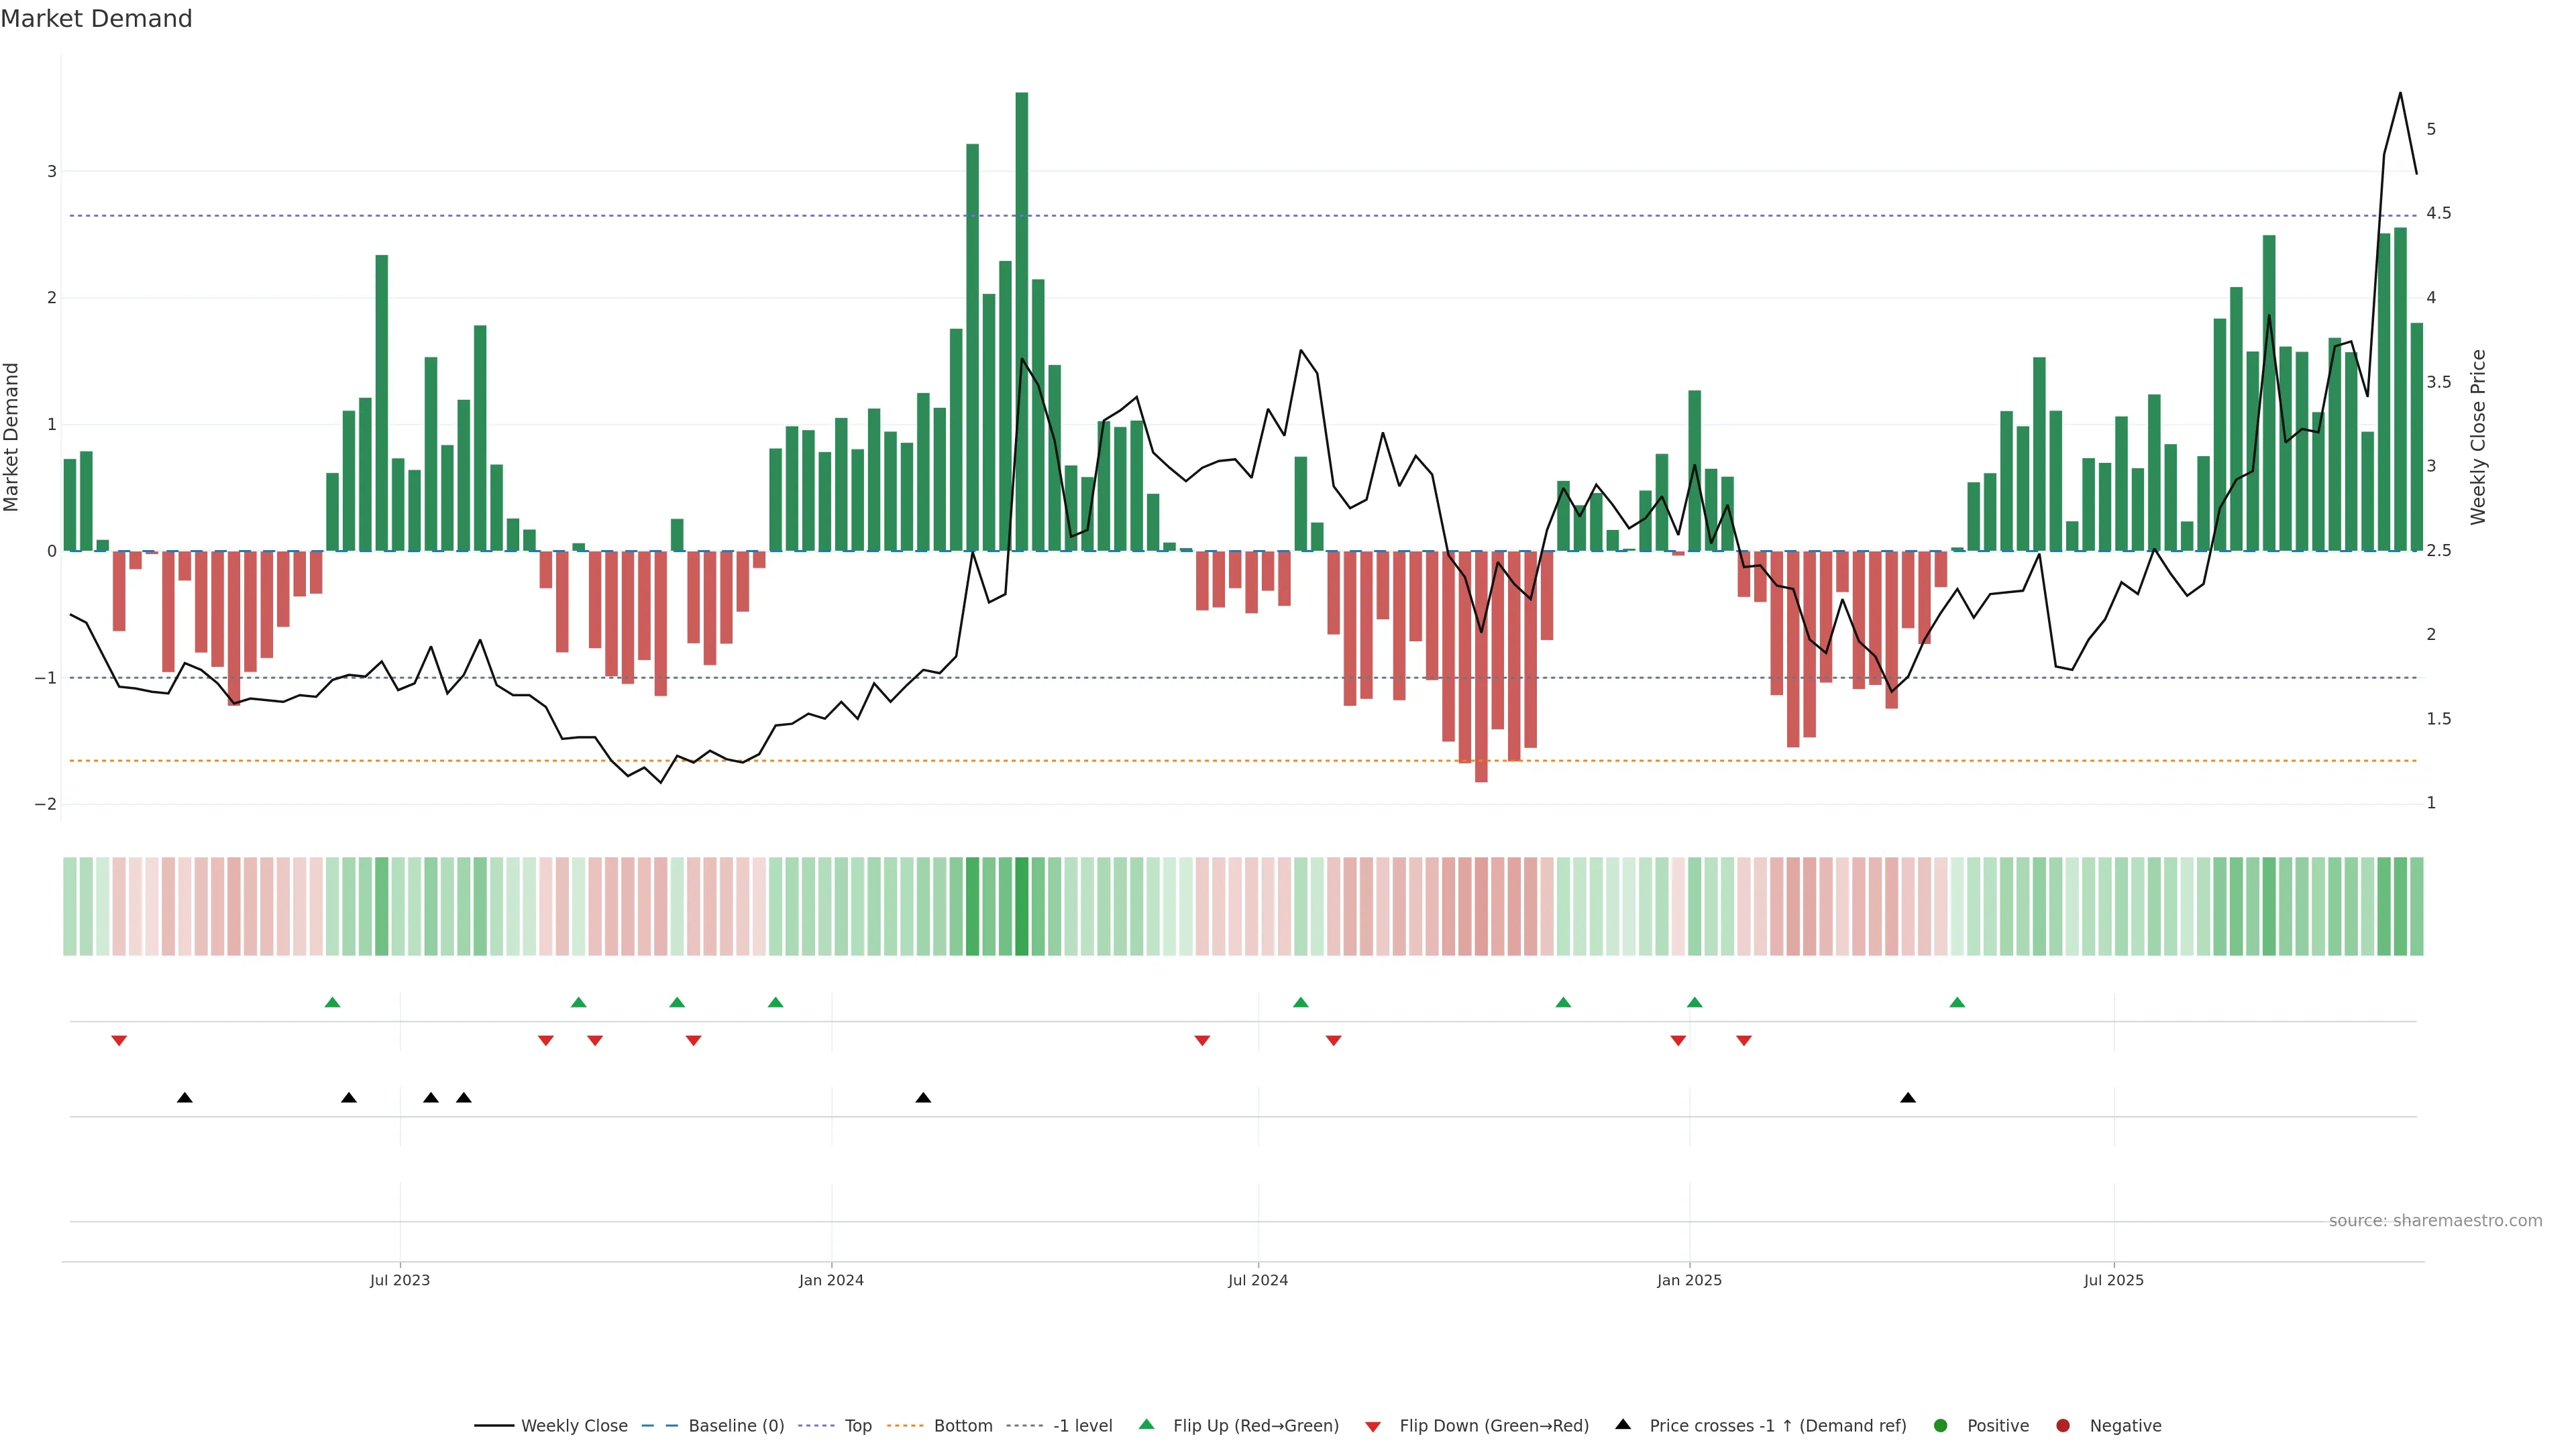Click the -1 level legend entry
The height and width of the screenshot is (1449, 2576).
(1082, 1426)
